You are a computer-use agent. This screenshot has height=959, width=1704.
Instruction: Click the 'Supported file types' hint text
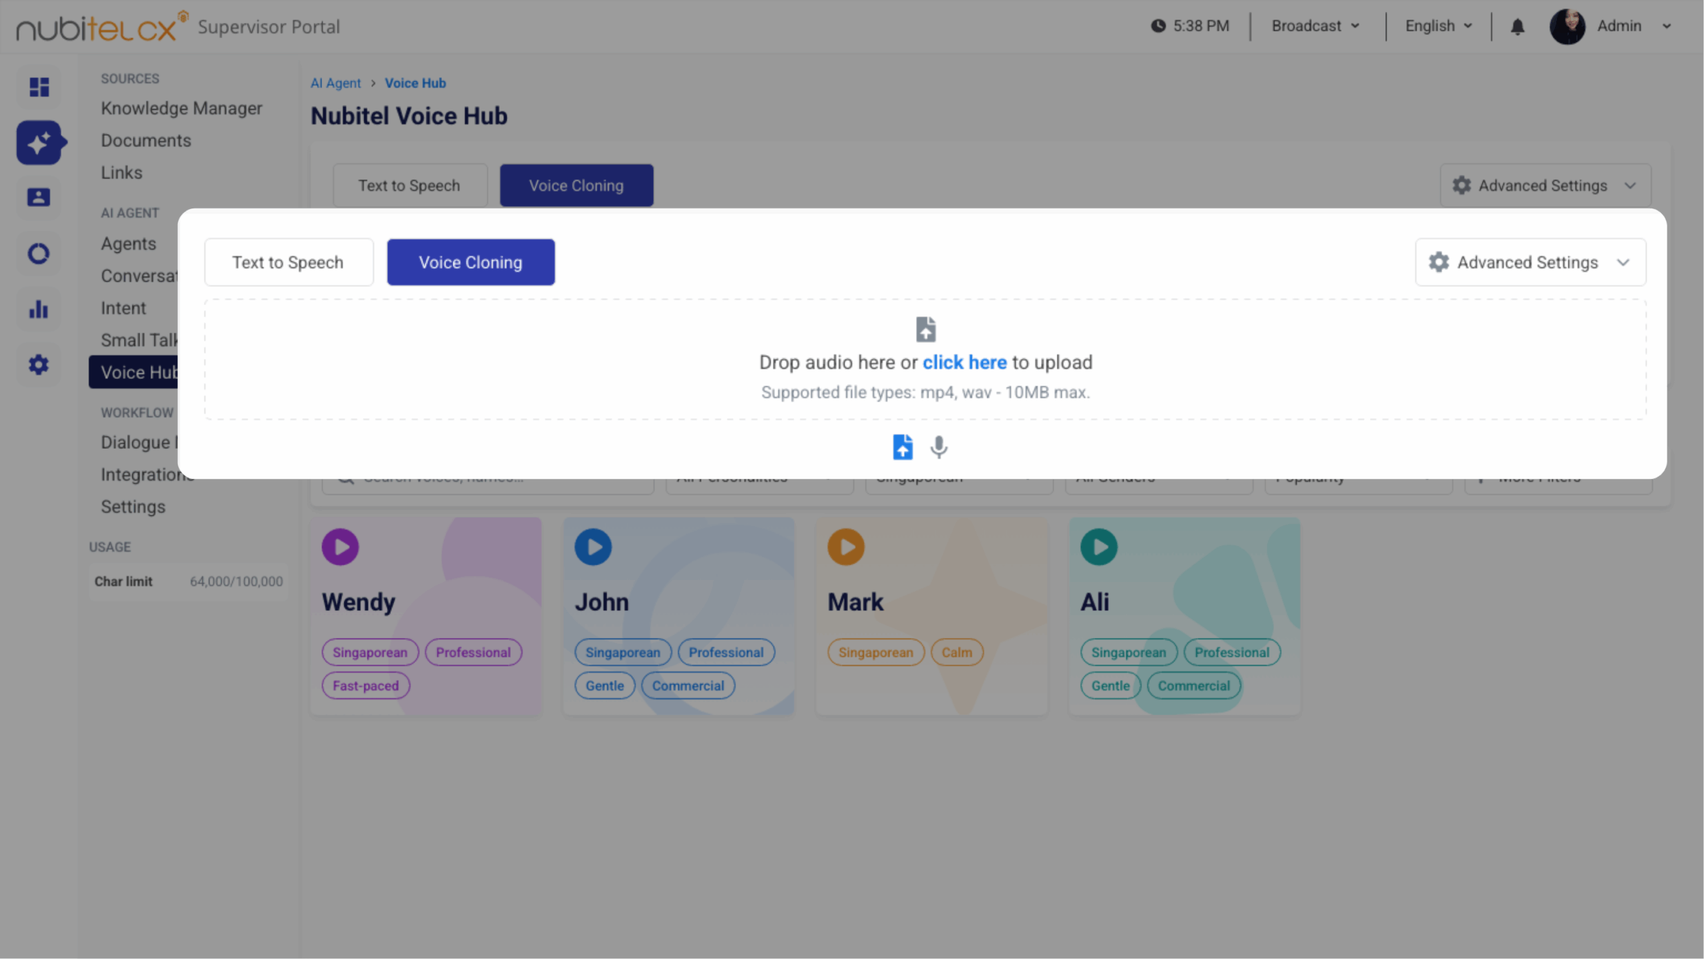coord(925,392)
